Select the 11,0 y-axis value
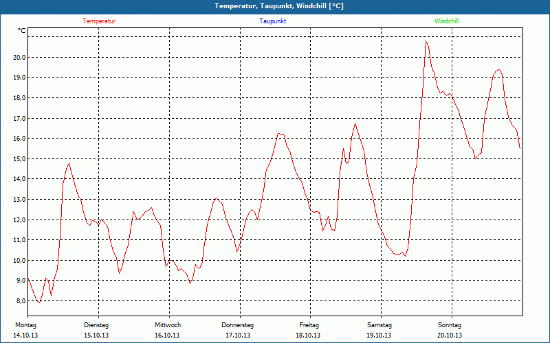 [x=19, y=240]
